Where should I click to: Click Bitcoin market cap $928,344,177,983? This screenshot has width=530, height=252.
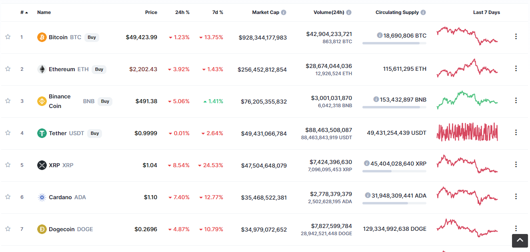coord(263,37)
